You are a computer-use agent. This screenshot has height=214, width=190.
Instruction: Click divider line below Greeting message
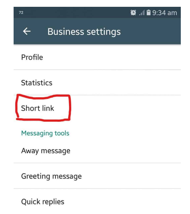click(97, 189)
